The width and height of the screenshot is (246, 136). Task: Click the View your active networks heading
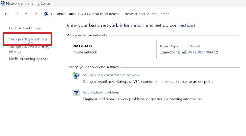click(x=87, y=35)
